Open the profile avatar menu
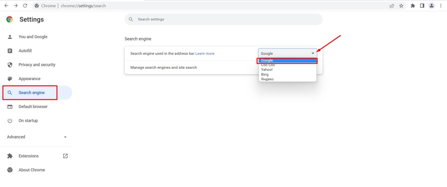The image size is (447, 187). pyautogui.click(x=432, y=6)
